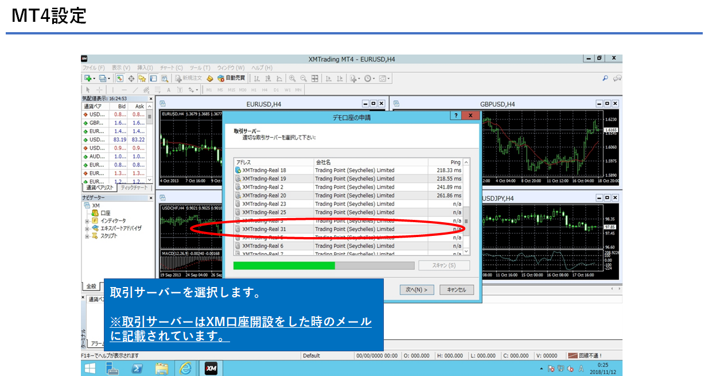Screen dimensions: 704x376
Task: Toggle the Terminal panel toolbar icon
Action: (x=153, y=78)
